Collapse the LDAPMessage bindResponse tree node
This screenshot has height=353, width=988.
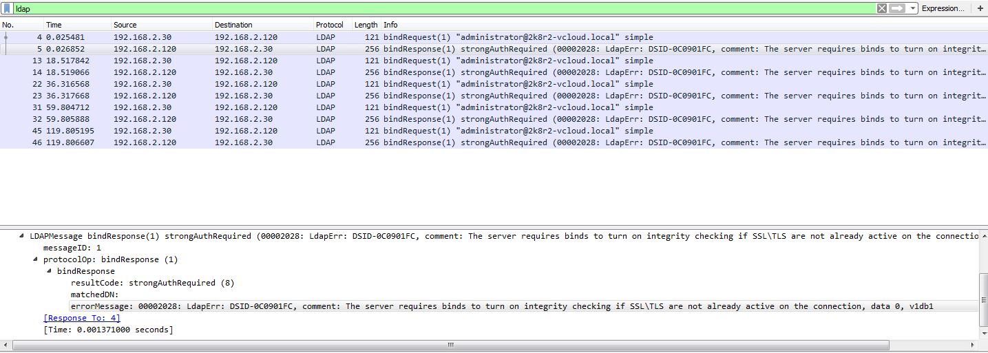(x=23, y=236)
